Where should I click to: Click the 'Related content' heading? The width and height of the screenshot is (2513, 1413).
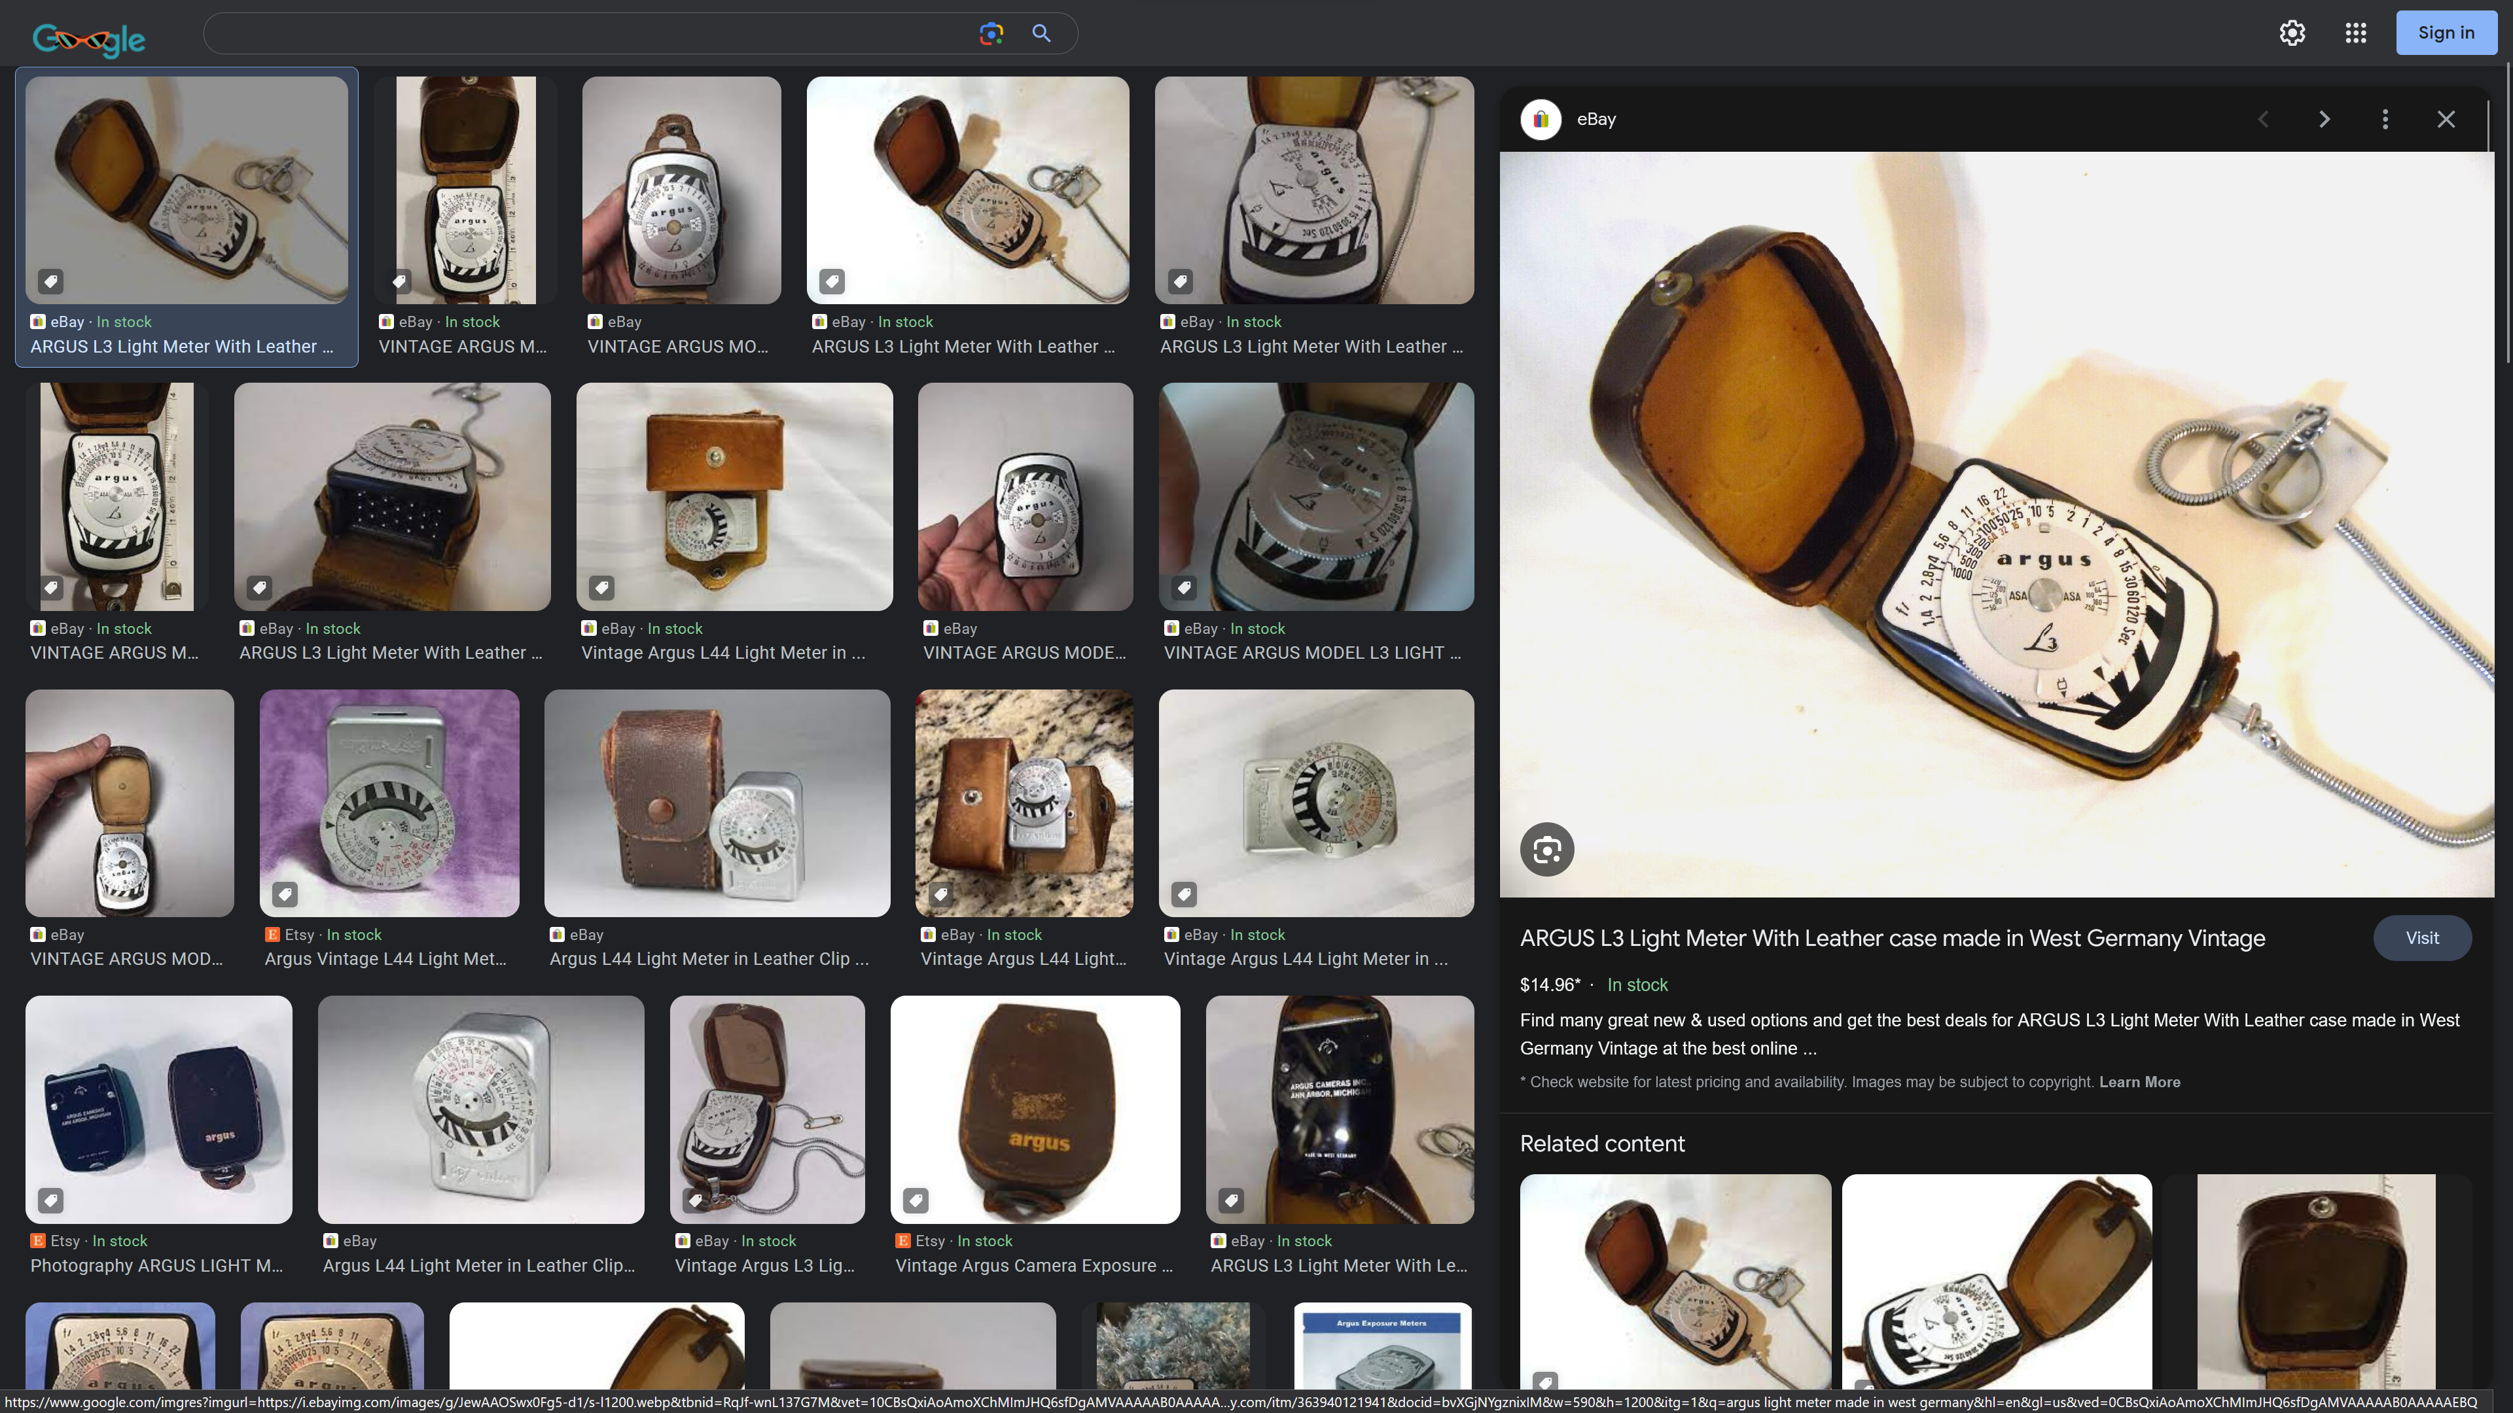coord(1602,1144)
